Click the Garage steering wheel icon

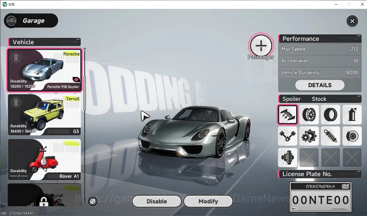click(x=12, y=21)
